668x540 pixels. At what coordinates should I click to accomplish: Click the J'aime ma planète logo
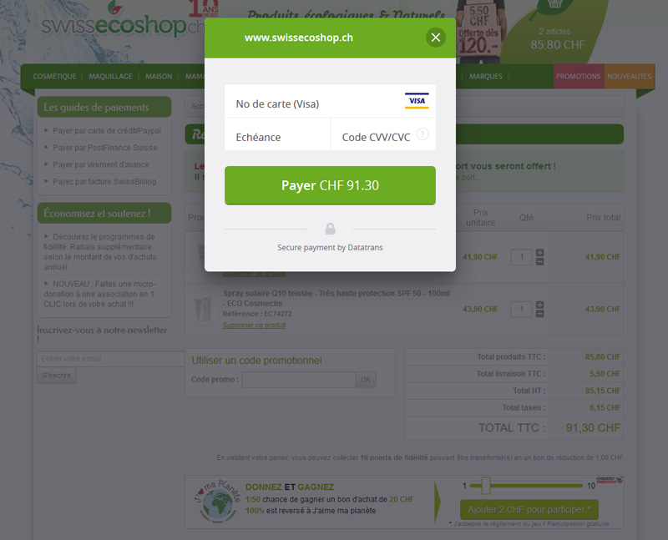(x=217, y=502)
